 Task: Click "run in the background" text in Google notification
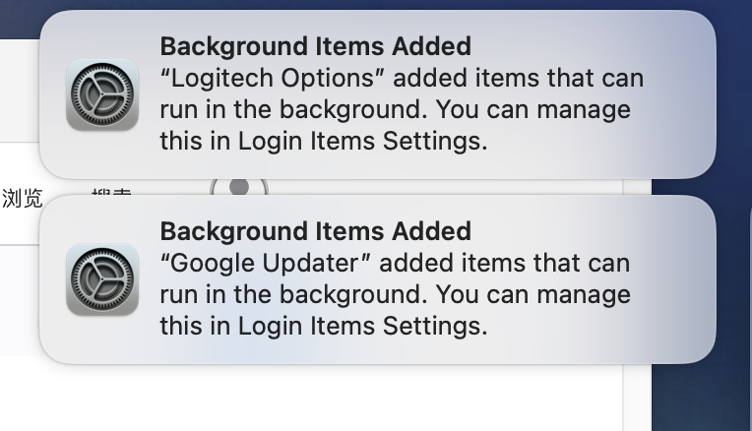291,294
